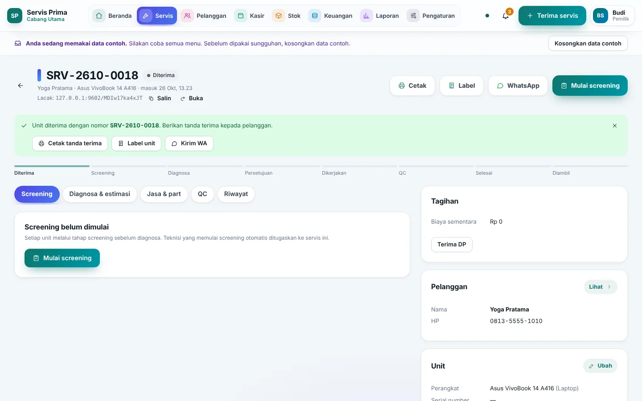Click the Screening progress step label
Screen dimensions: 642x401
(103, 173)
